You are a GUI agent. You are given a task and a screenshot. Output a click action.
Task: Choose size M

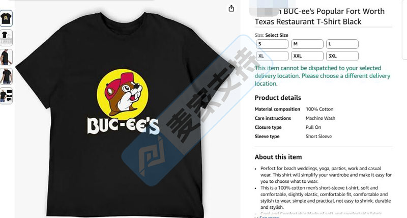[x=307, y=44]
